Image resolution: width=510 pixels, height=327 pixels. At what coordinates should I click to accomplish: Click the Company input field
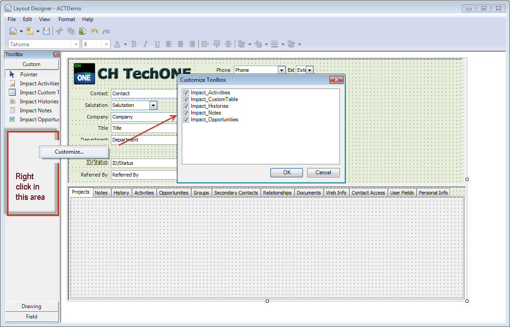click(144, 117)
